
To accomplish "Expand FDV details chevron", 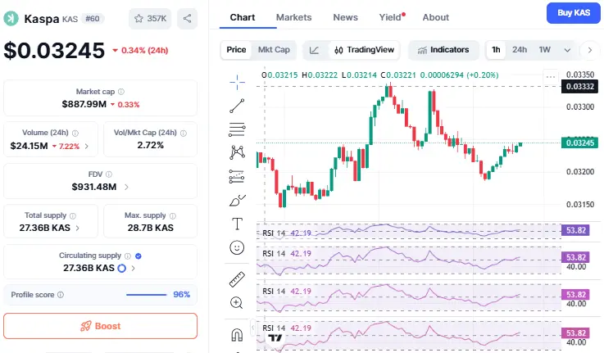I will point(126,187).
